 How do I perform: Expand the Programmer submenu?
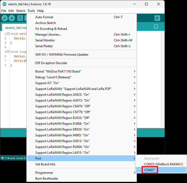(82, 173)
